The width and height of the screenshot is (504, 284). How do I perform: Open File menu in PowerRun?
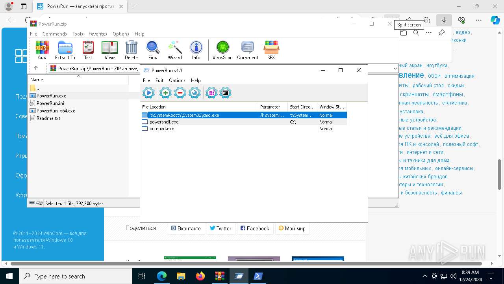[146, 80]
